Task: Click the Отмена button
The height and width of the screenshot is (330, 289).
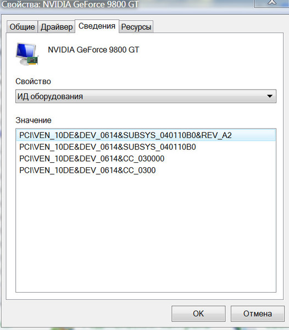Action: 258,313
